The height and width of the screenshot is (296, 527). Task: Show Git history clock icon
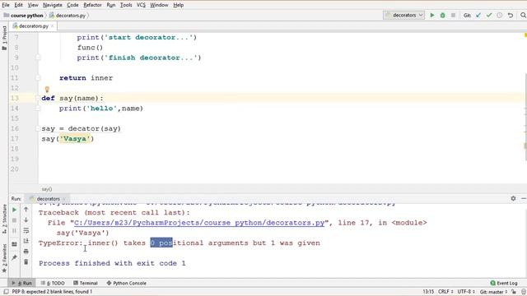[x=500, y=15]
